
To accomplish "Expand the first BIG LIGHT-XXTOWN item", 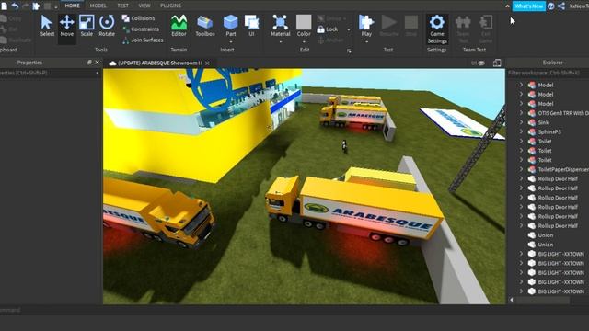I will (521, 254).
